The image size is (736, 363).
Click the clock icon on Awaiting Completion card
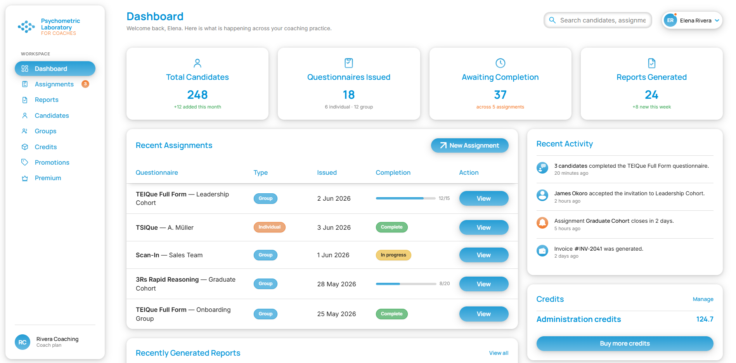500,63
